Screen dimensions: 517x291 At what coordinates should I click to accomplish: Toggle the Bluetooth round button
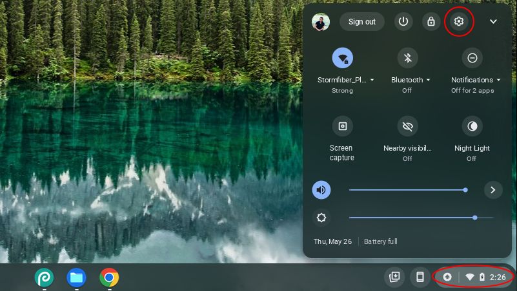point(407,58)
